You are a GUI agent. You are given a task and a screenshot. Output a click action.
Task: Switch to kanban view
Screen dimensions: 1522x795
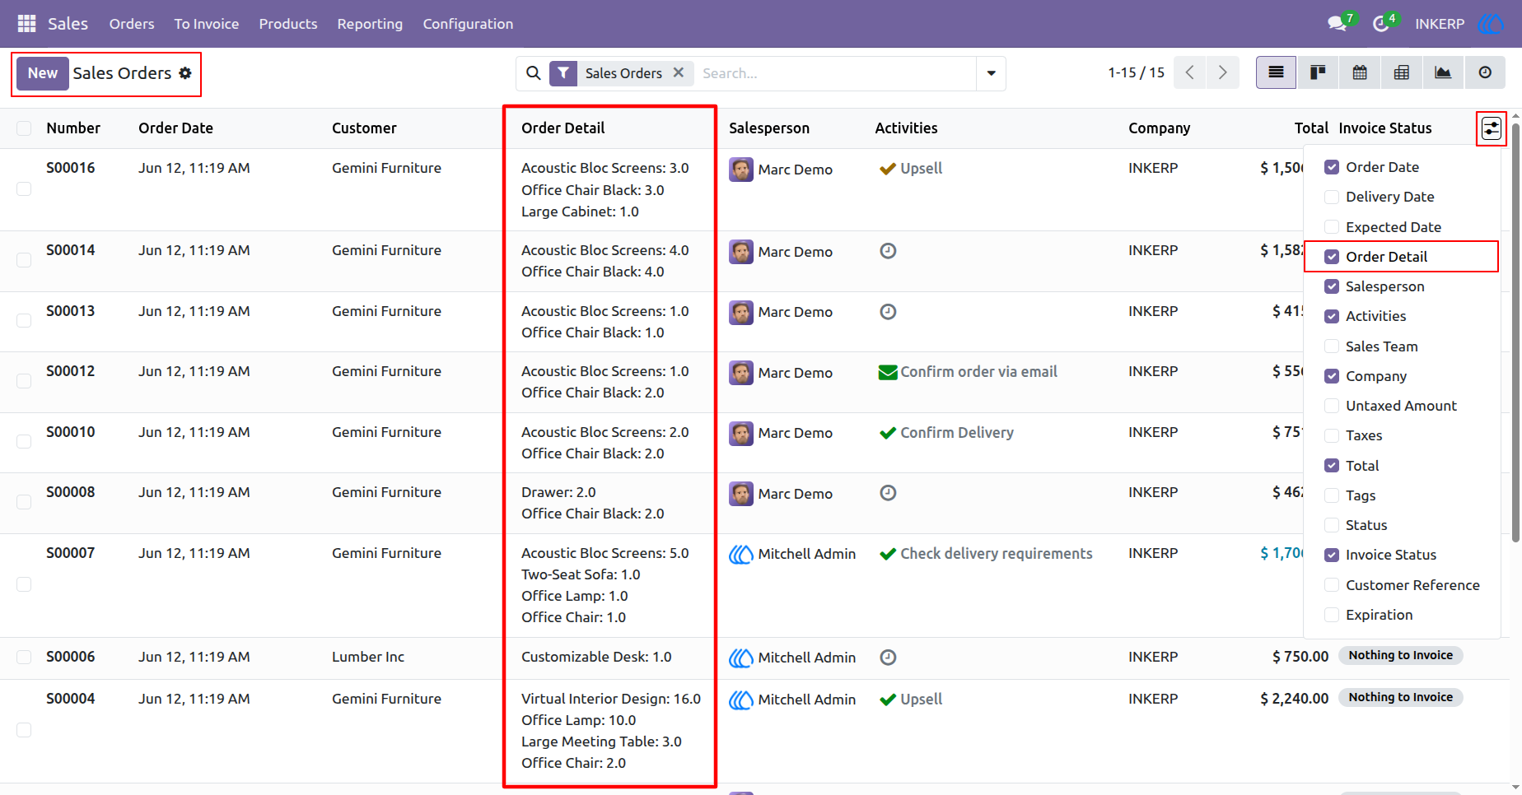(1318, 72)
